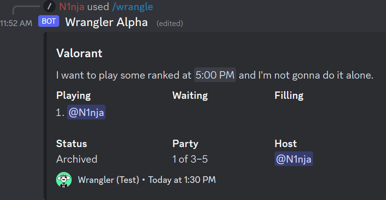Click the @N1nja mention under Playing

tap(86, 113)
